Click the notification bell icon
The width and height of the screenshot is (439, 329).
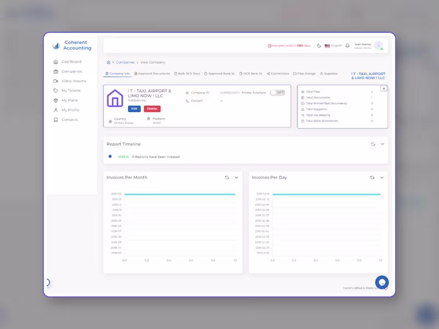pyautogui.click(x=347, y=46)
